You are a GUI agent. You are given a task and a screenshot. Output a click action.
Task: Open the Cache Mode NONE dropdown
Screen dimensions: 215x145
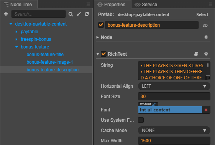coord(174,130)
